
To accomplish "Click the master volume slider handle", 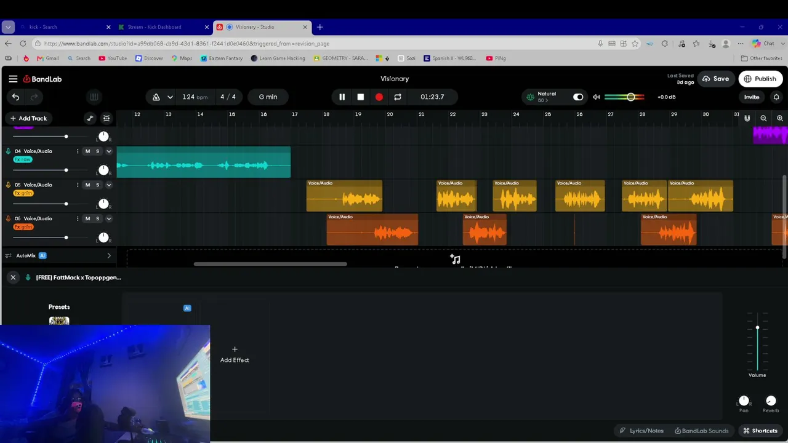I will pos(630,97).
